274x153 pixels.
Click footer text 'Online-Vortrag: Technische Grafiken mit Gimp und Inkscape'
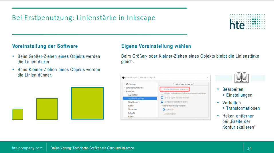[x=92, y=148]
